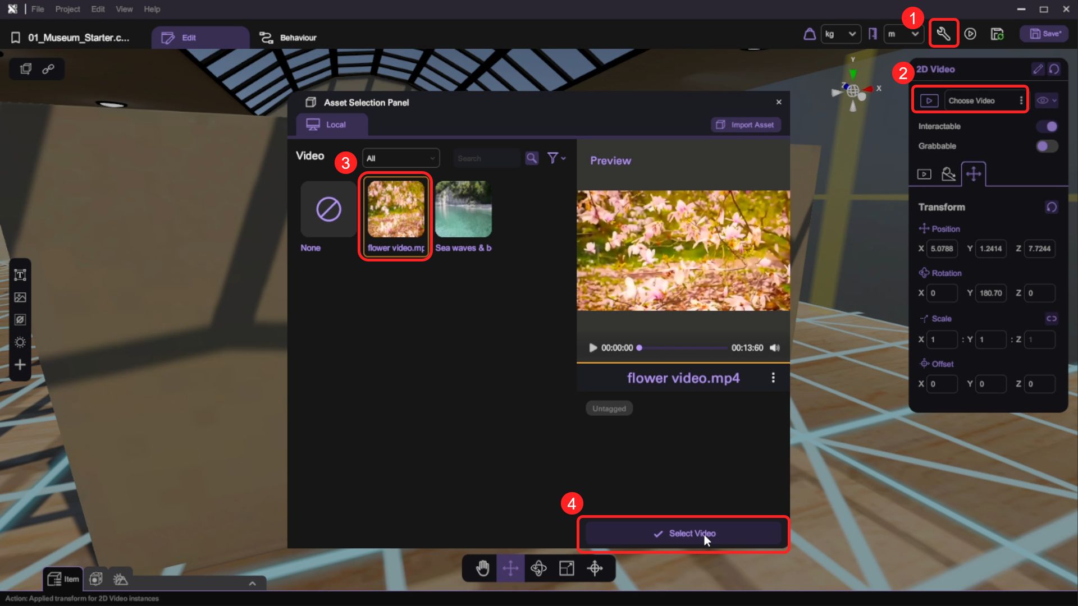The image size is (1078, 606).
Task: Click the play preview icon in top bar
Action: [x=970, y=34]
